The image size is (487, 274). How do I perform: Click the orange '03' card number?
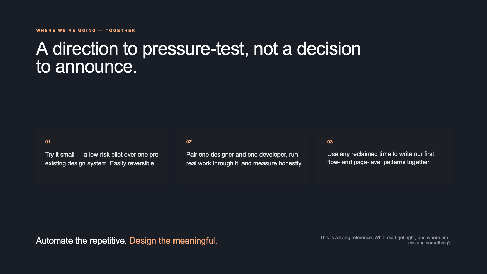point(330,142)
